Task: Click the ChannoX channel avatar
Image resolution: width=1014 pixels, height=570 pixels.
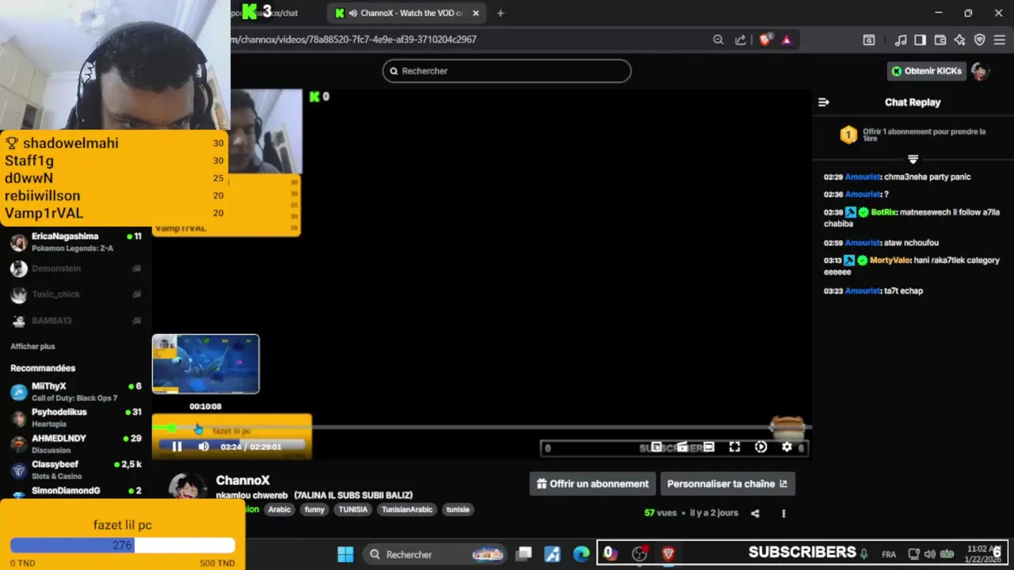Action: click(189, 487)
